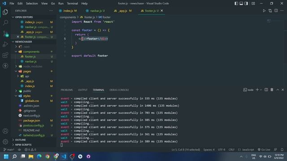The image size is (287, 161).
Task: Collapse the Open Editors section
Action: tap(24, 17)
